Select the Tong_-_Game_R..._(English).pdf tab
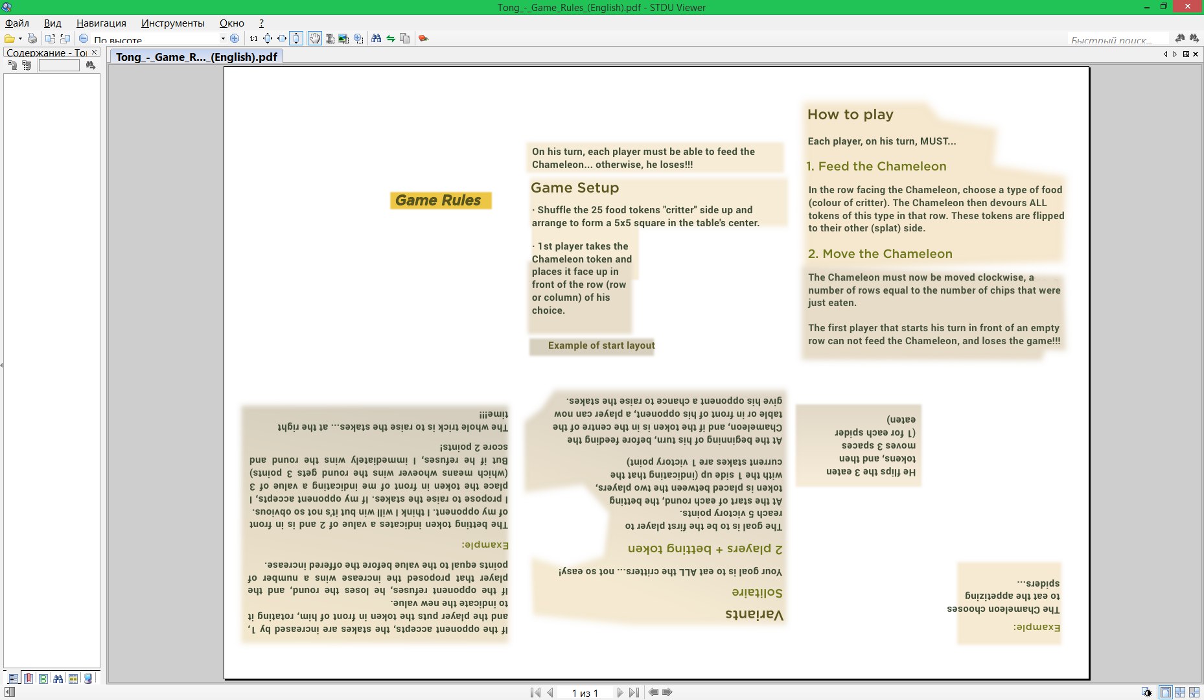 196,57
